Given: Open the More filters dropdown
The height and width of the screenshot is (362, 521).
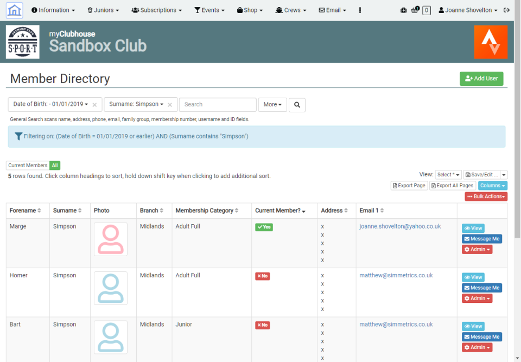Looking at the screenshot, I should [272, 104].
